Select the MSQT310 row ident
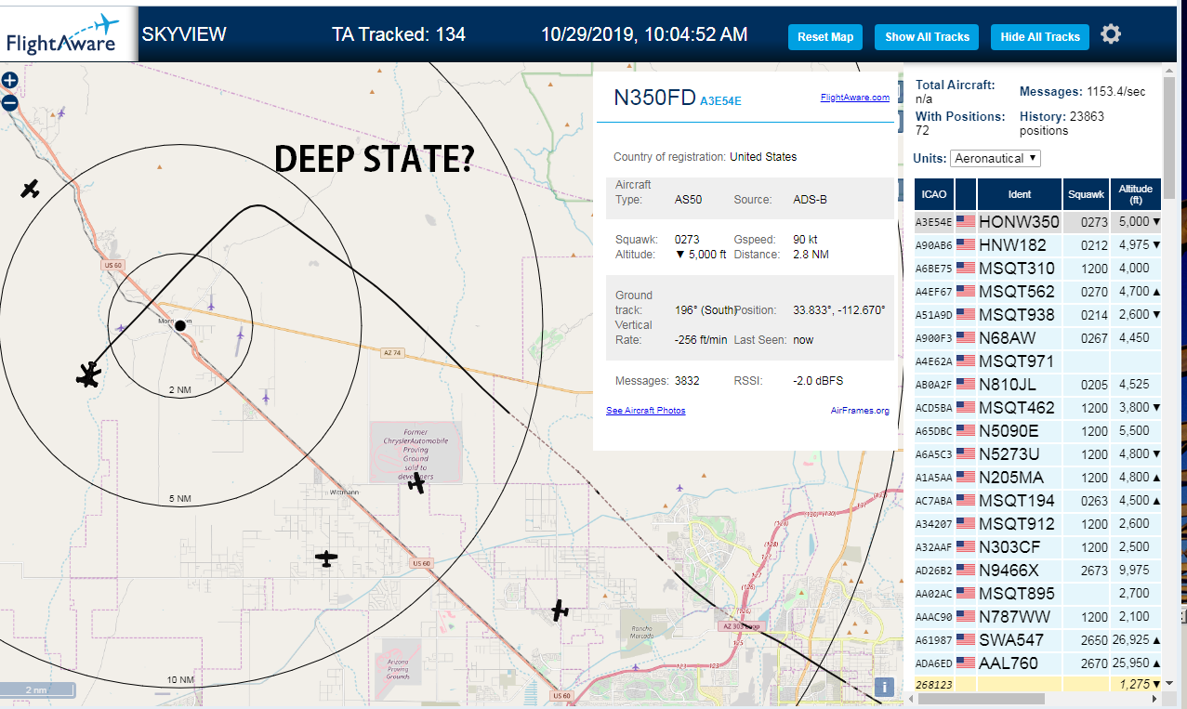Viewport: 1187px width, 709px height. (1019, 269)
